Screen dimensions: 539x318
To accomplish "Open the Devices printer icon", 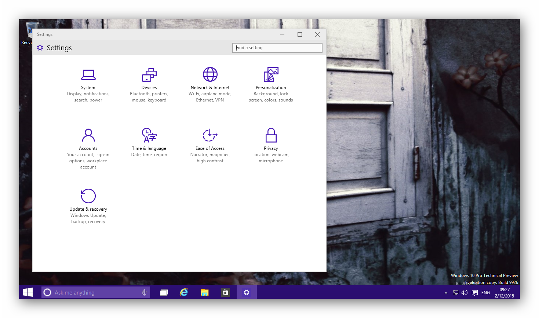I will [x=149, y=75].
